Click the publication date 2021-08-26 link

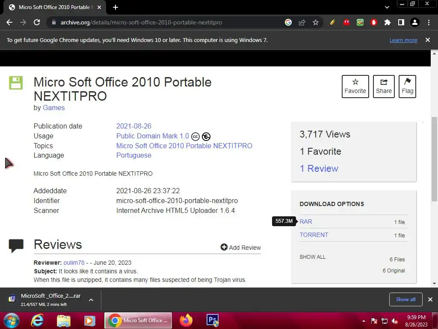134,126
